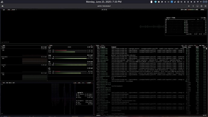Click the 'disks' box title
The image size is (208, 117).
[51, 46]
